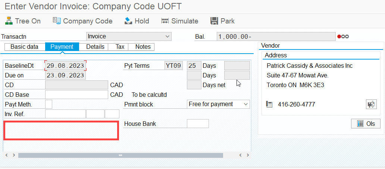Screen dimensions: 385x169
Task: Click the vendor master data puzzle icon
Action: [x=371, y=104]
